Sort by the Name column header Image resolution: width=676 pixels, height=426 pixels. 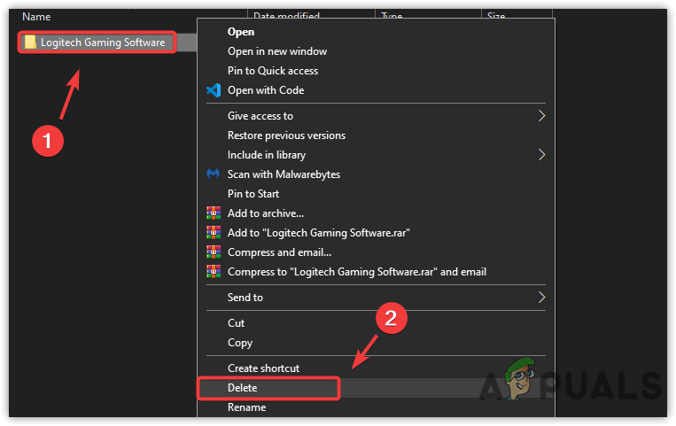[x=36, y=17]
